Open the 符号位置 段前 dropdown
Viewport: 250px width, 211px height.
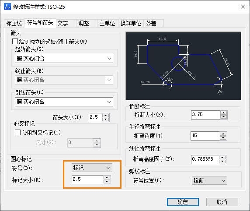tap(209, 180)
